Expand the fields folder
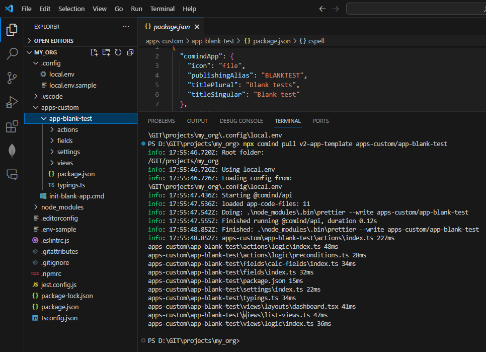486x352 pixels. (52, 141)
